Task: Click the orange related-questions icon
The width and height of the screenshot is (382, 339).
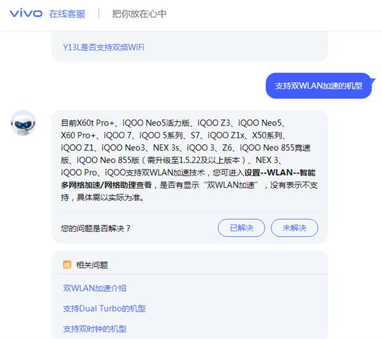Action: point(67,264)
